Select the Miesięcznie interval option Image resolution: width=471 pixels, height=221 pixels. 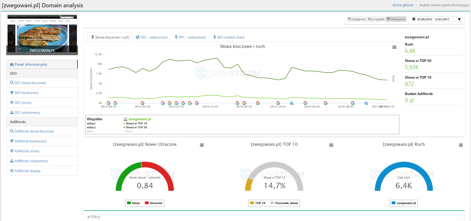tap(396, 19)
